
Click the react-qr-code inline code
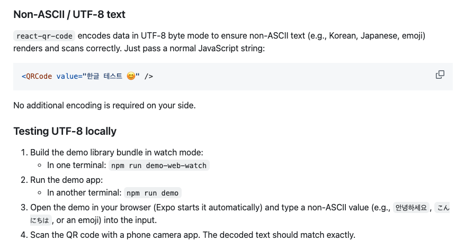tap(44, 36)
